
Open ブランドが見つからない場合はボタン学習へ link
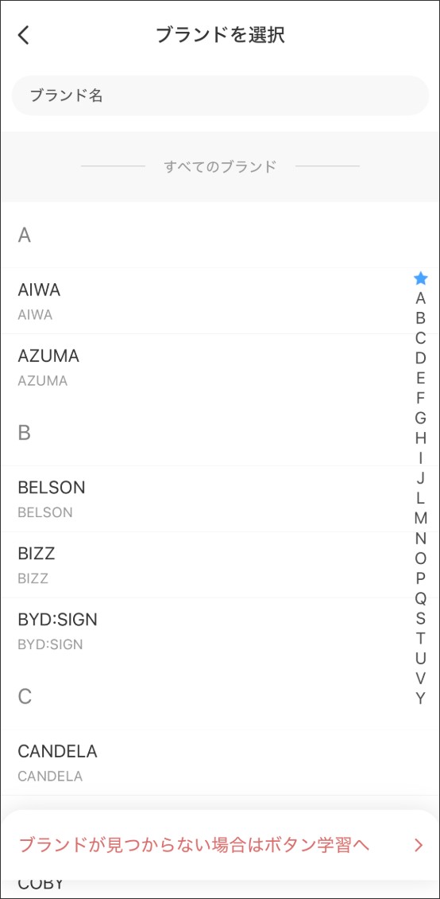195,845
